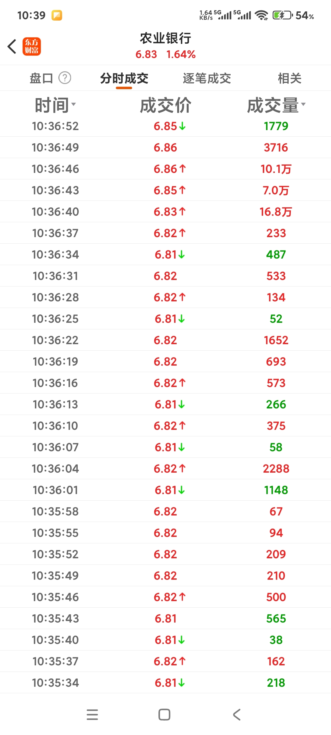Image resolution: width=331 pixels, height=735 pixels.
Task: Open the 东方财富 app logo
Action: [x=32, y=47]
